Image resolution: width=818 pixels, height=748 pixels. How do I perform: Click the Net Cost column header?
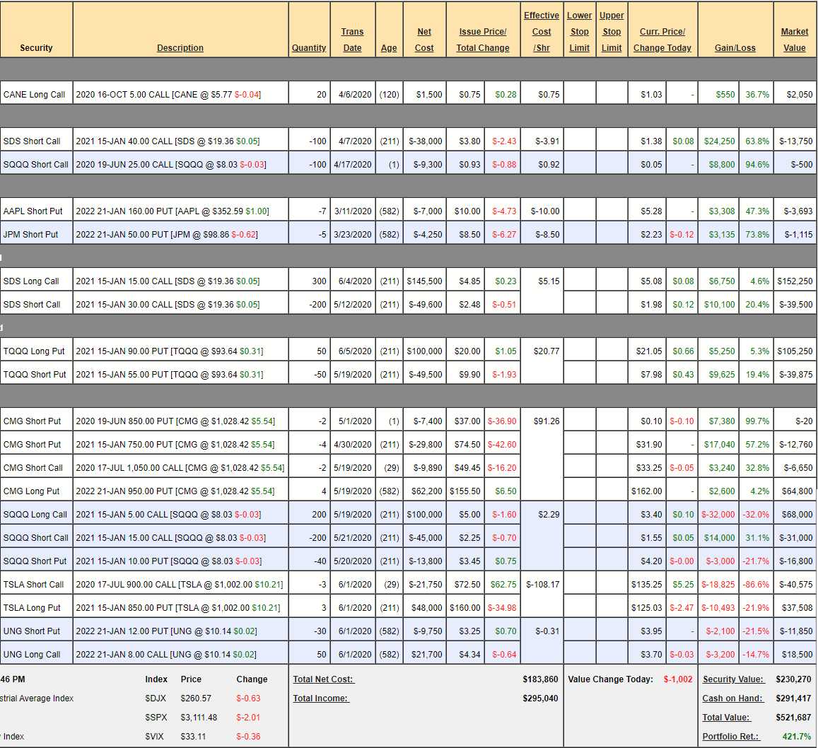(x=424, y=40)
